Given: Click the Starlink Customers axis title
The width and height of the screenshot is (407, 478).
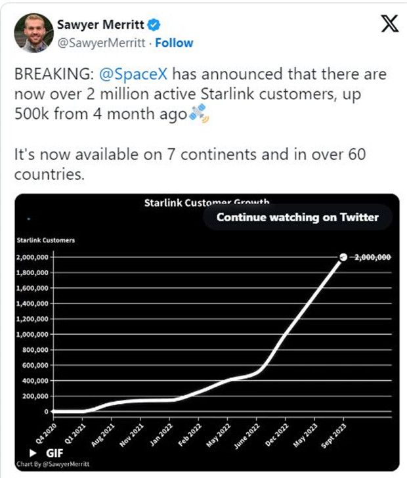Looking at the screenshot, I should coord(46,240).
